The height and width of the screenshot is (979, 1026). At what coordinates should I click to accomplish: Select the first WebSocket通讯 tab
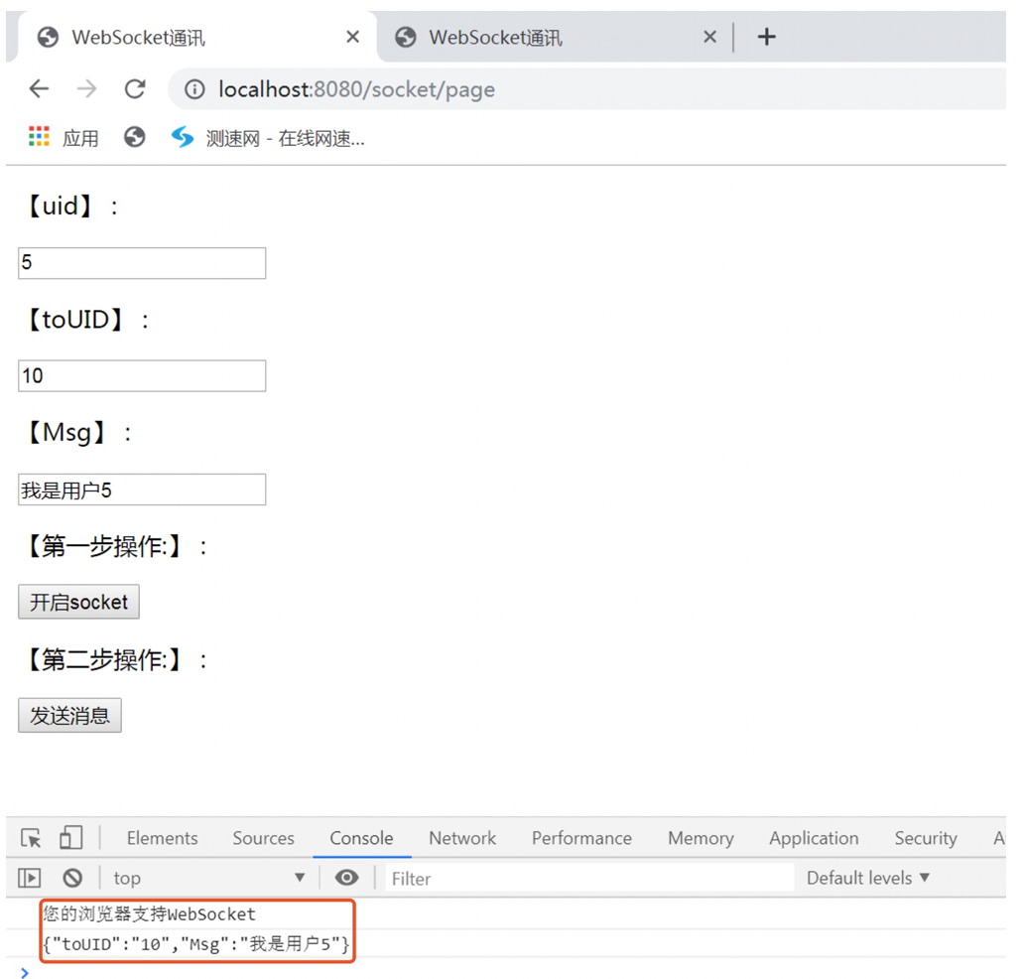point(196,38)
